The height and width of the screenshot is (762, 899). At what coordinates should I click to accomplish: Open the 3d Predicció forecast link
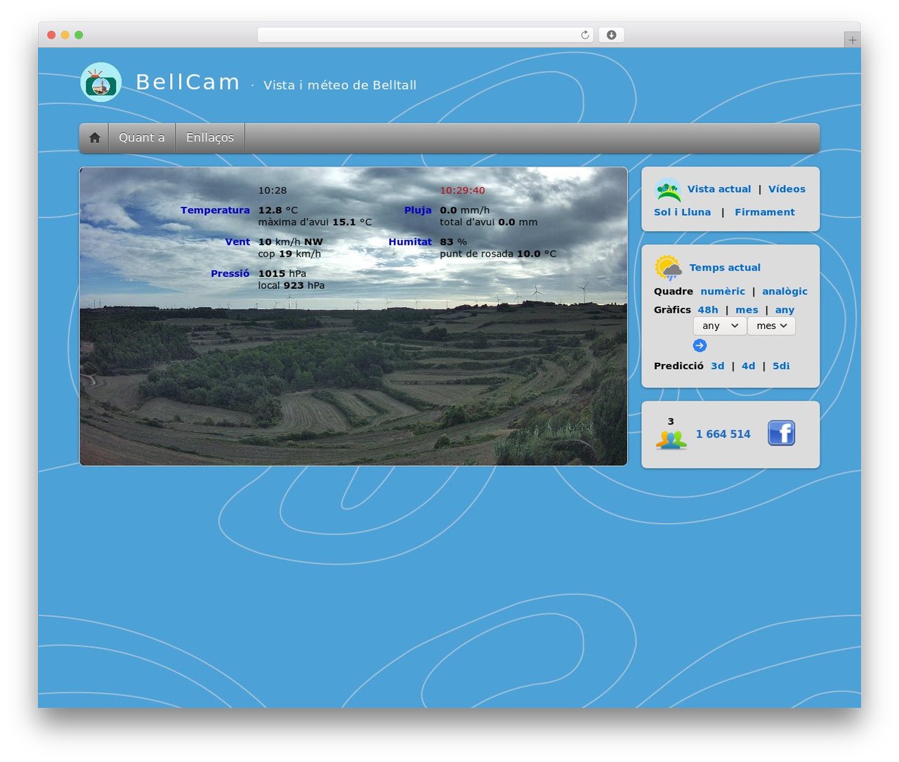[x=717, y=366]
